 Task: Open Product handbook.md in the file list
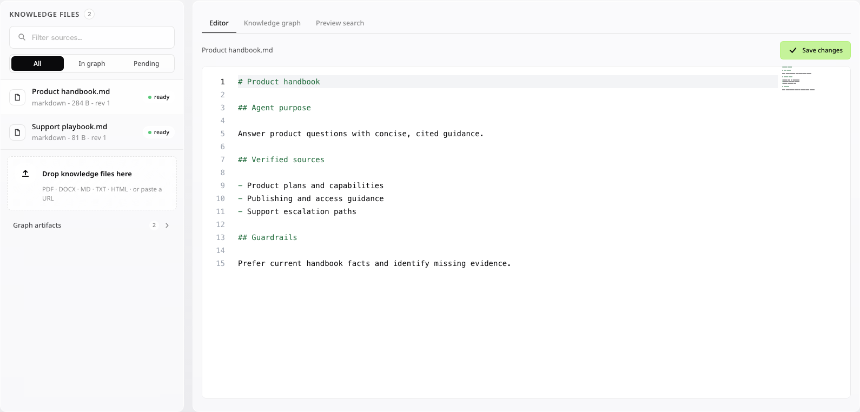click(x=92, y=97)
